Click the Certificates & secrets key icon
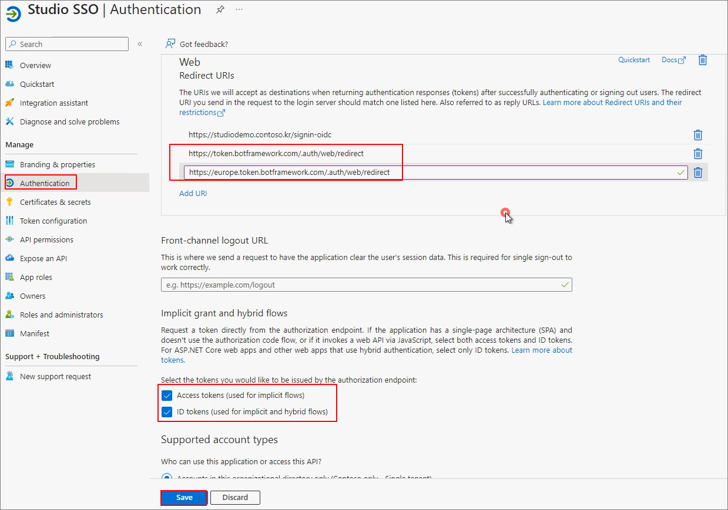The height and width of the screenshot is (510, 728). coord(9,202)
